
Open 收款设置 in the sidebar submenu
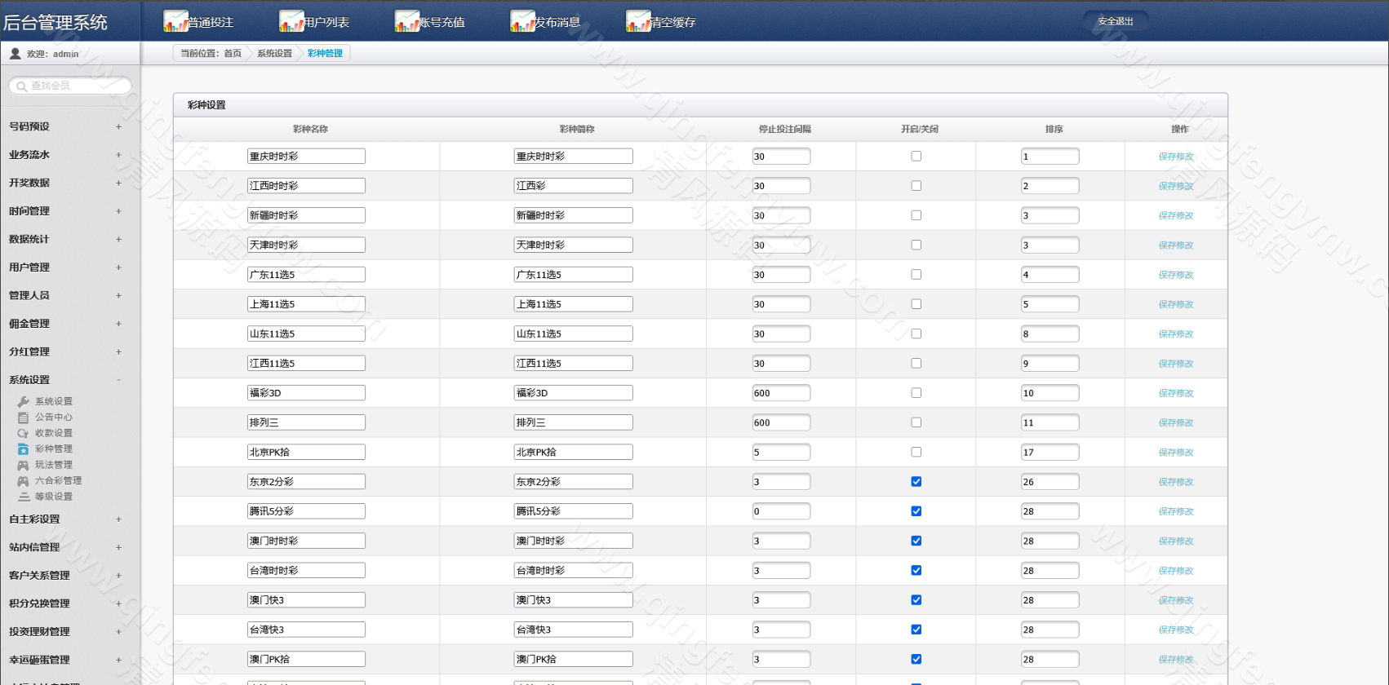(x=53, y=433)
